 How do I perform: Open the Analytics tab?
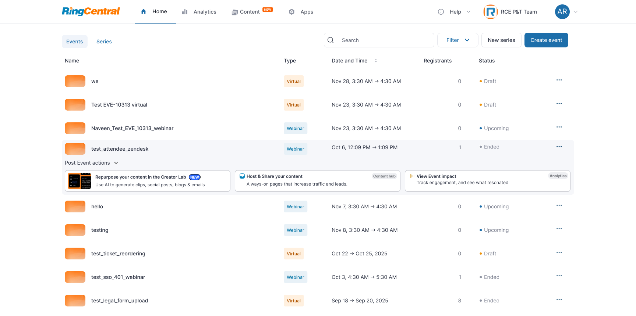coord(199,12)
